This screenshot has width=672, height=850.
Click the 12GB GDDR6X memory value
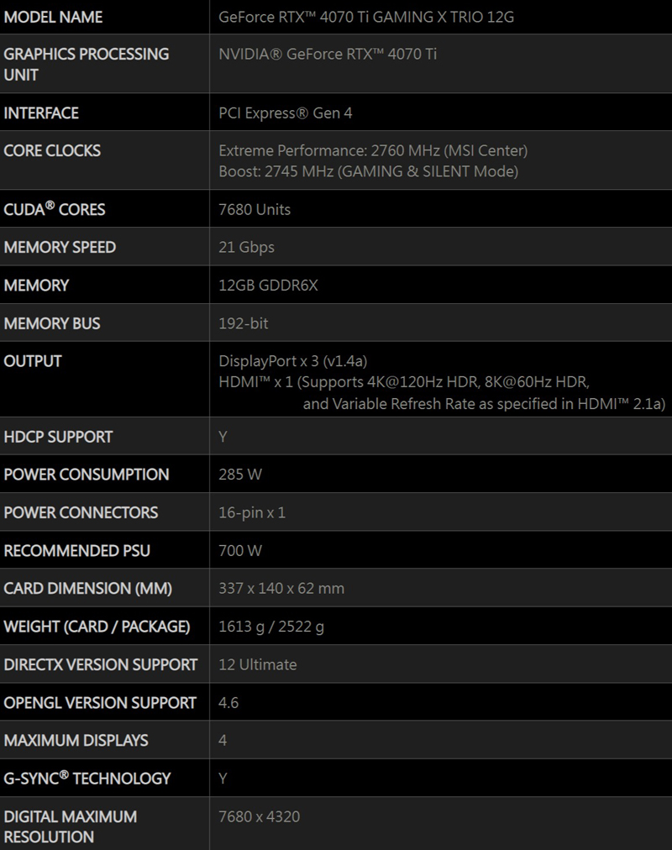coord(268,286)
